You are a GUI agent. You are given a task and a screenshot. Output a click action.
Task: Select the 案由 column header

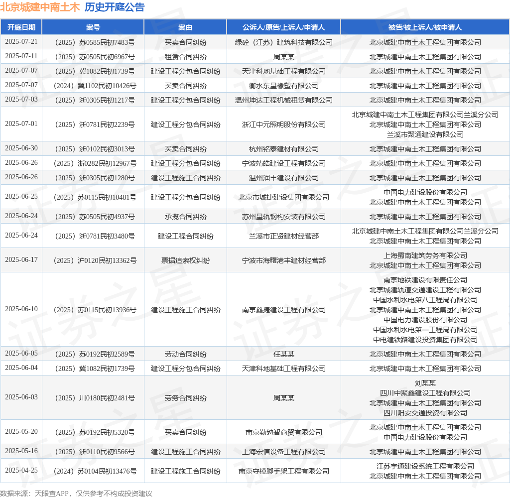(185, 27)
